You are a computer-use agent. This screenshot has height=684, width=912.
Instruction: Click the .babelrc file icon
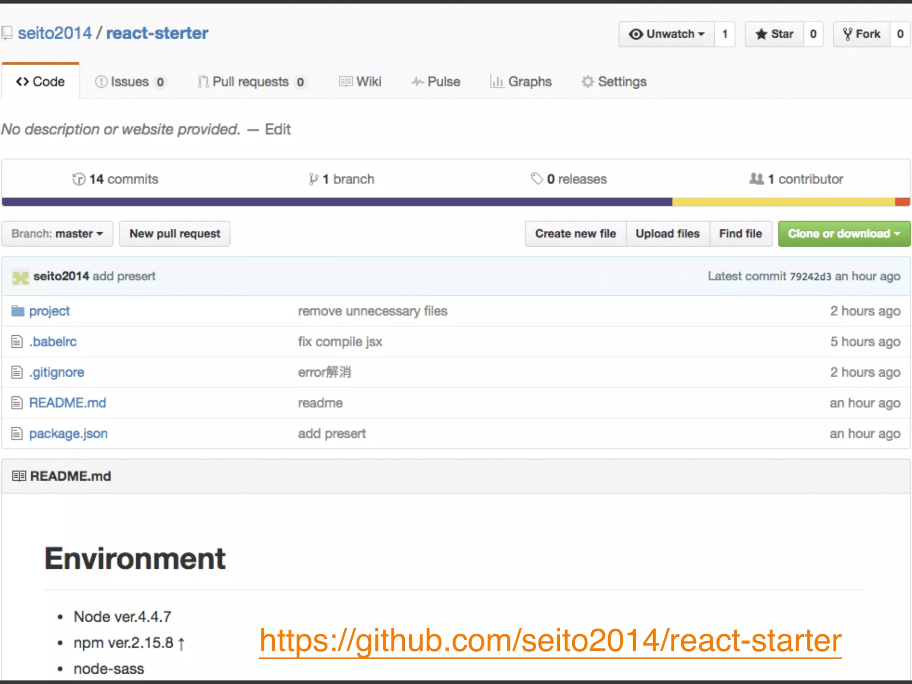(x=17, y=342)
